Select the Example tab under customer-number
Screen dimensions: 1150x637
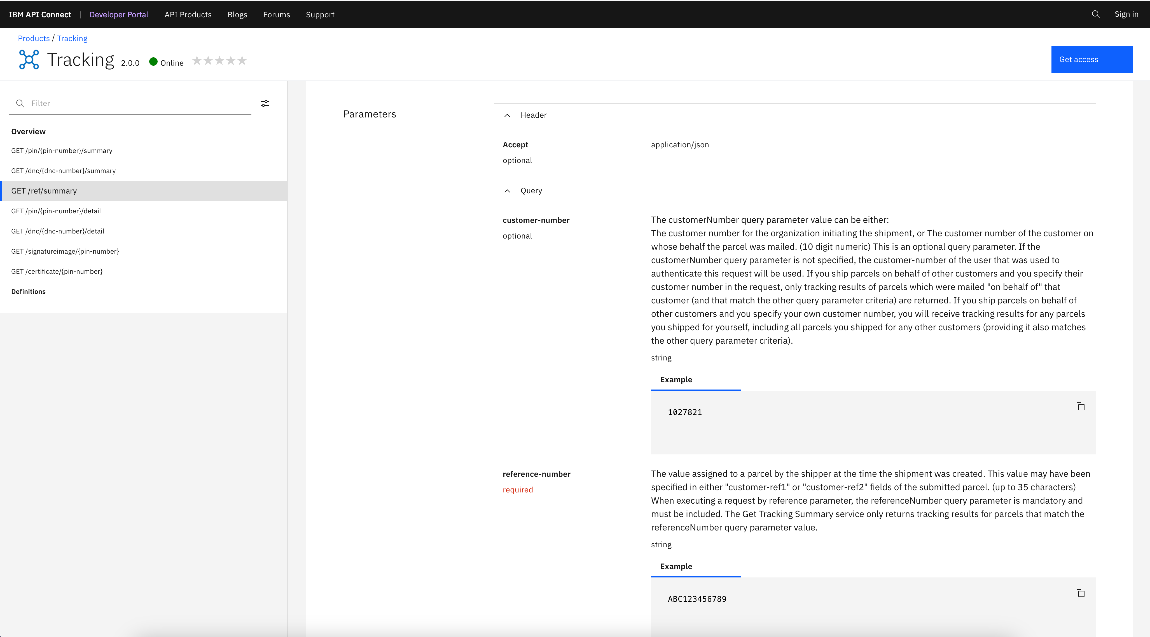click(x=676, y=380)
